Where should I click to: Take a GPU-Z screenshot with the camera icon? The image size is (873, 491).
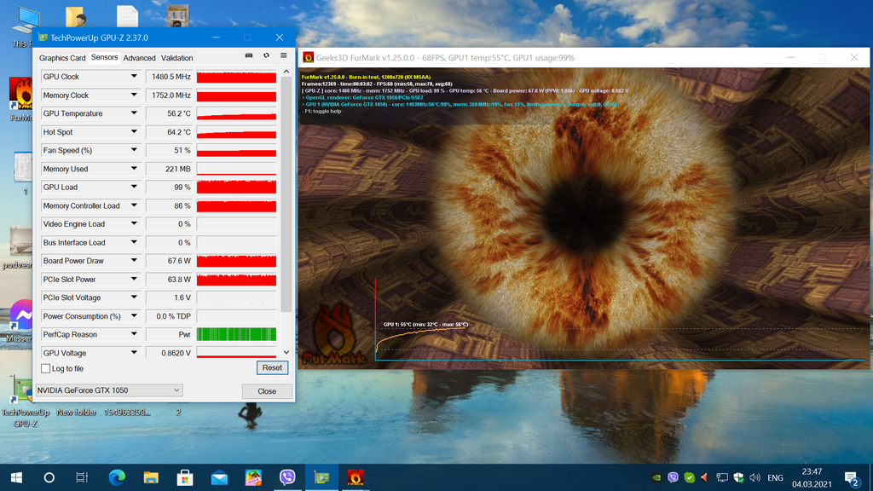(x=249, y=55)
